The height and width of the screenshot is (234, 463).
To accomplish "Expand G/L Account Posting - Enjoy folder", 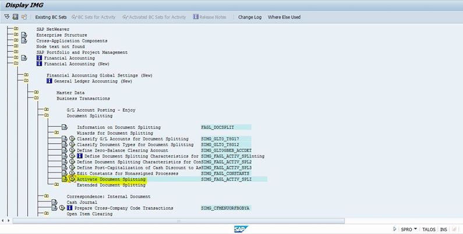I will [47, 110].
